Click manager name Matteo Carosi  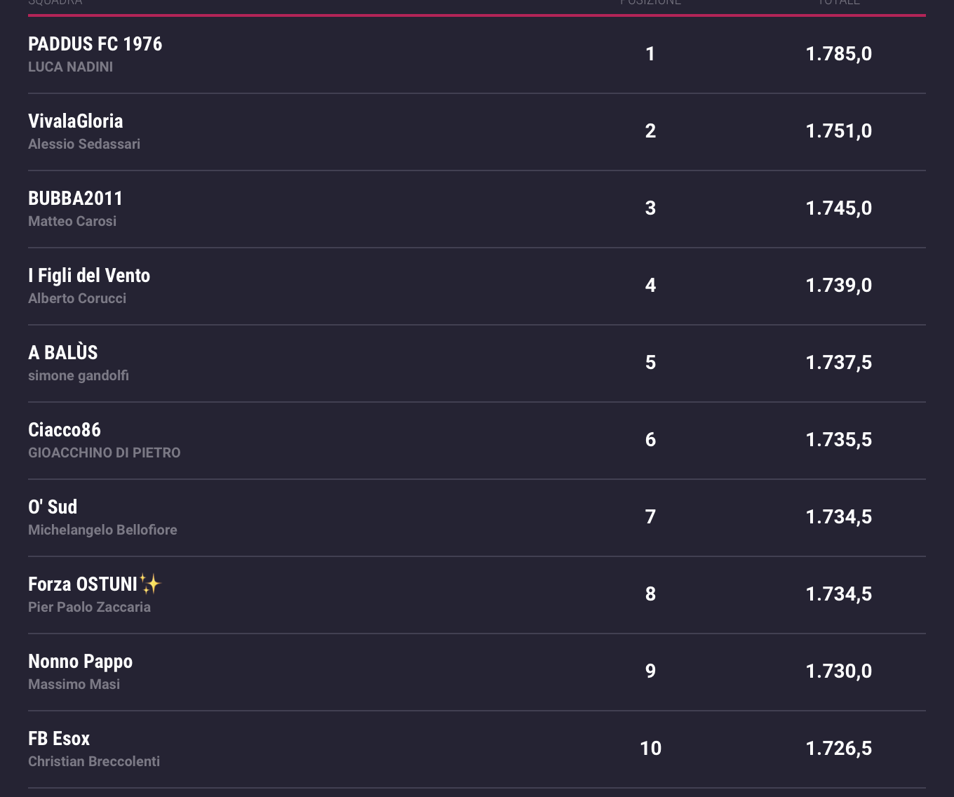[72, 222]
